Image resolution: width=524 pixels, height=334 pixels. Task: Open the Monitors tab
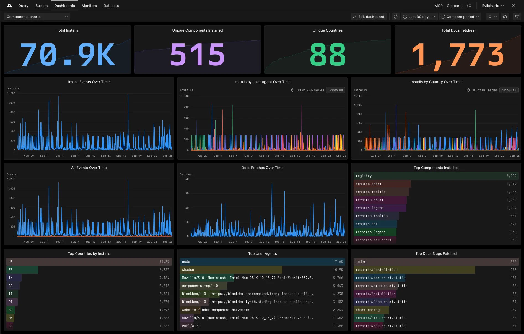click(89, 6)
